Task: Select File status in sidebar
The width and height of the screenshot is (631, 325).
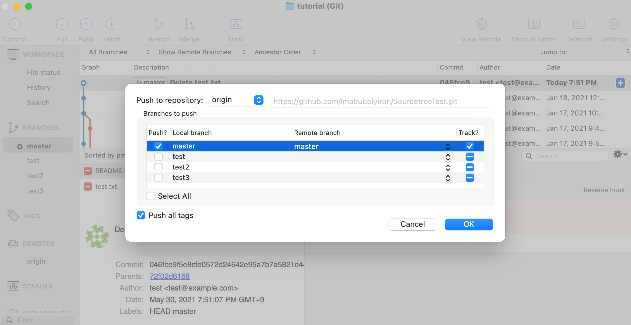Action: click(44, 72)
